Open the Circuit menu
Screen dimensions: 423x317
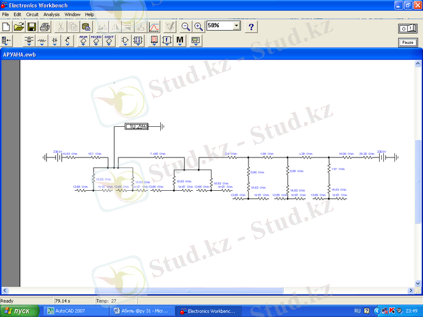coord(32,15)
